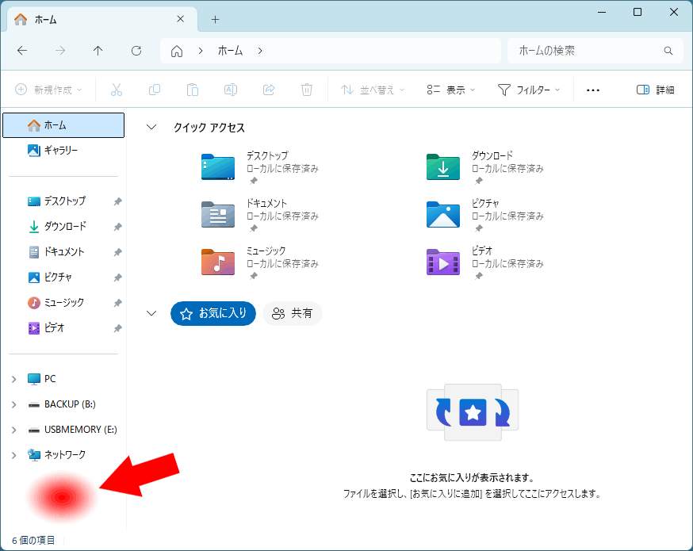Select ギャラリー in the sidebar
The width and height of the screenshot is (693, 551).
tap(60, 151)
